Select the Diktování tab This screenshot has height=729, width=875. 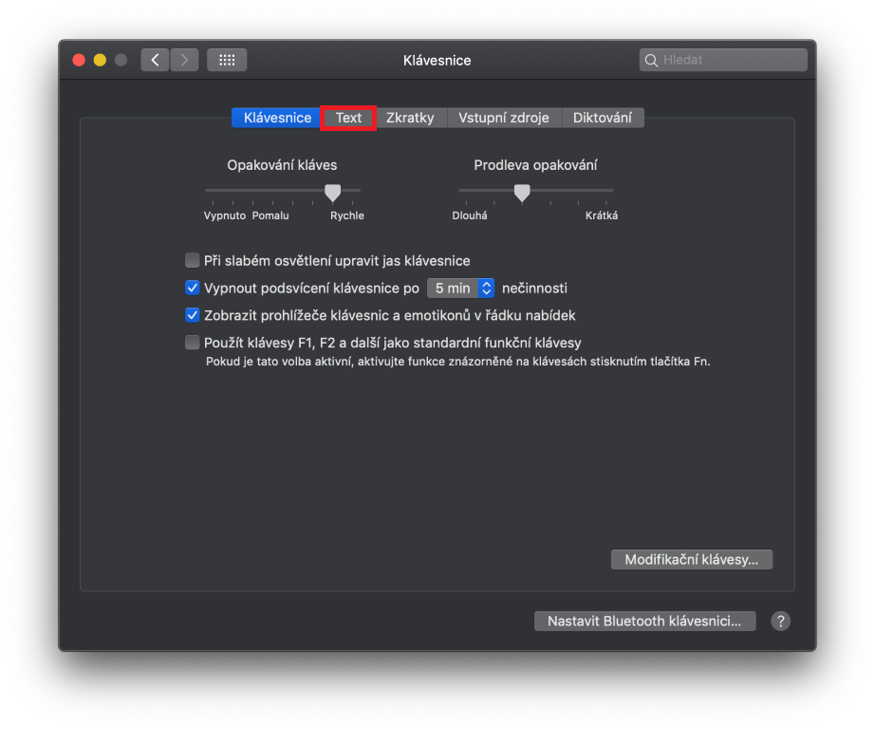603,118
